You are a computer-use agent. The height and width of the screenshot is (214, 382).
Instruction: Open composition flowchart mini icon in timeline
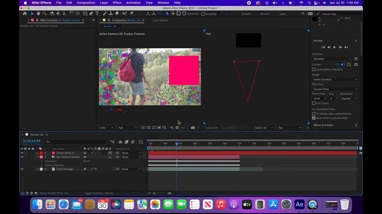pos(112,142)
